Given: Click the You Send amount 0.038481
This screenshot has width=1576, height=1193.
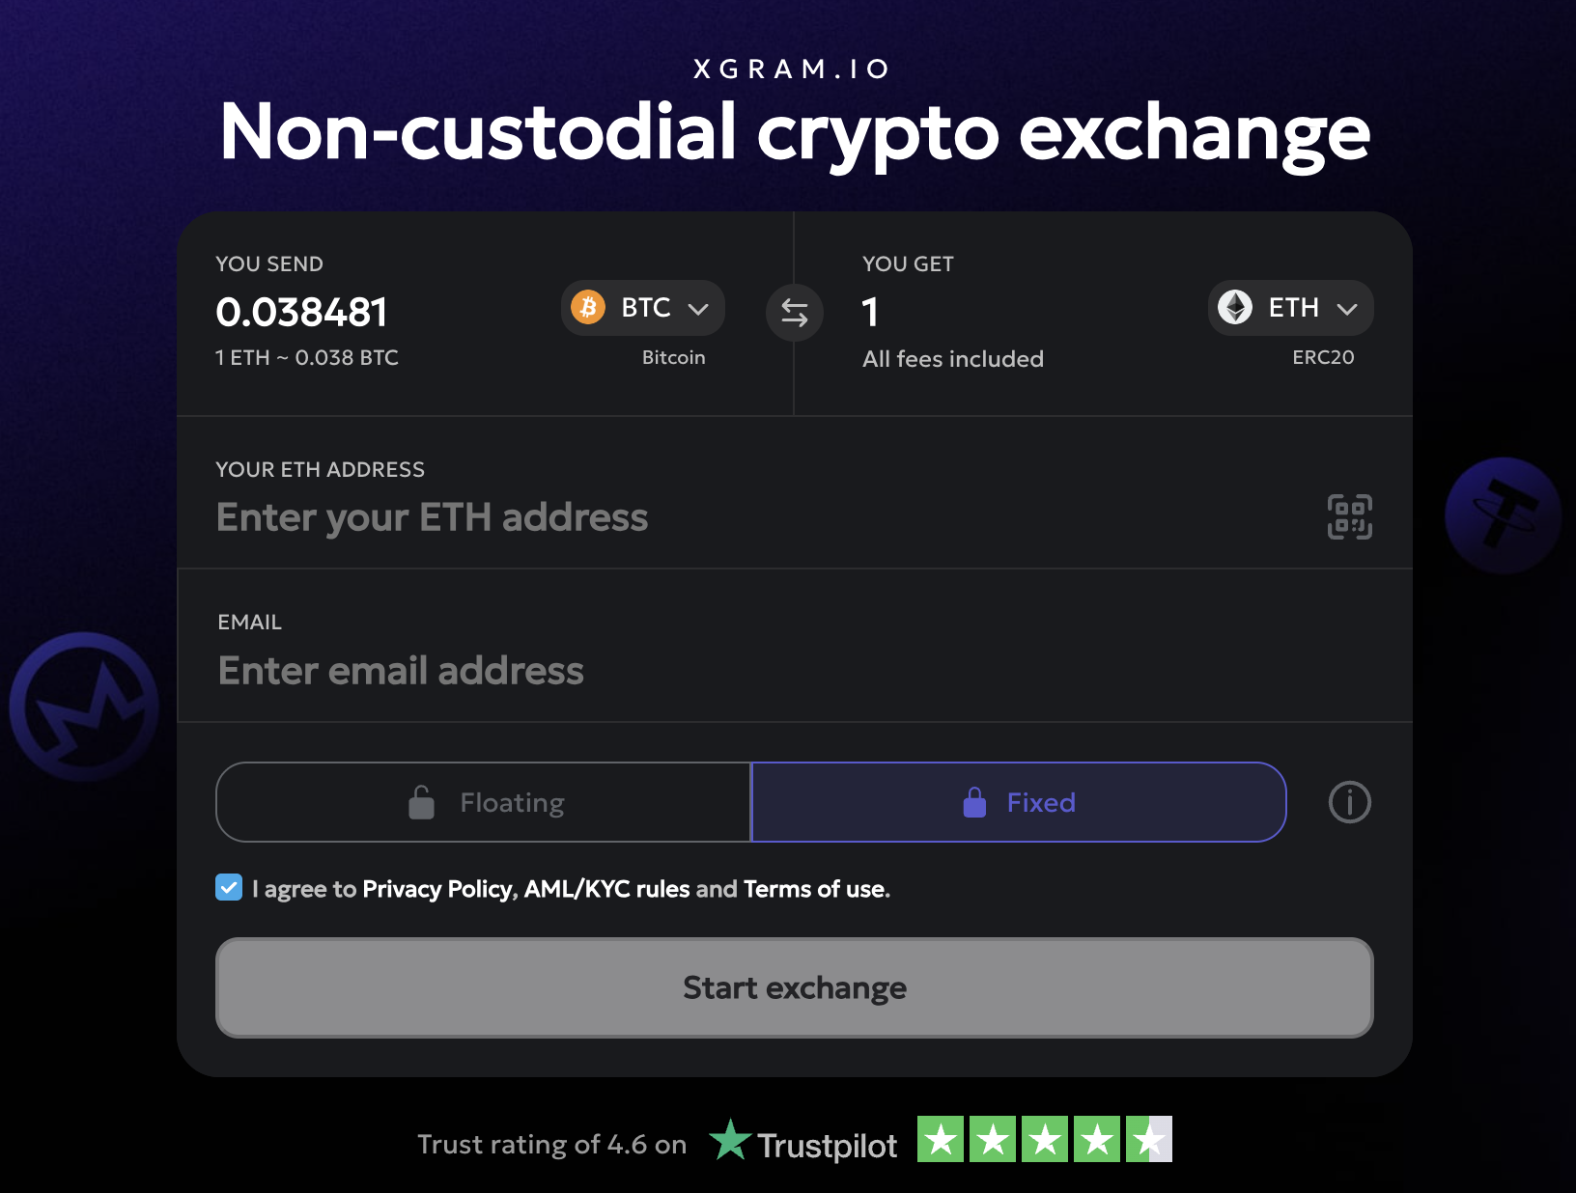Looking at the screenshot, I should (x=302, y=312).
